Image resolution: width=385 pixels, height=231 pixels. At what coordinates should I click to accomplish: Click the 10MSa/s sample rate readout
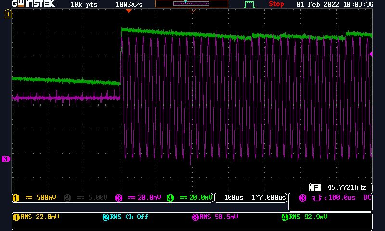point(129,4)
